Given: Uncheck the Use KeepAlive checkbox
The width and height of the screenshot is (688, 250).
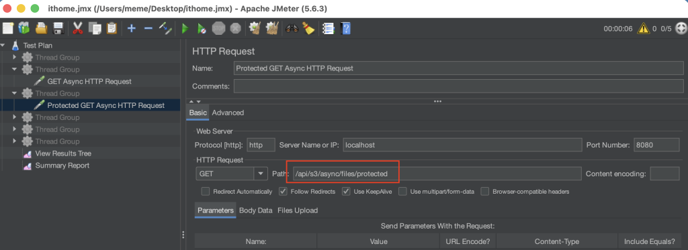Looking at the screenshot, I should coord(346,191).
